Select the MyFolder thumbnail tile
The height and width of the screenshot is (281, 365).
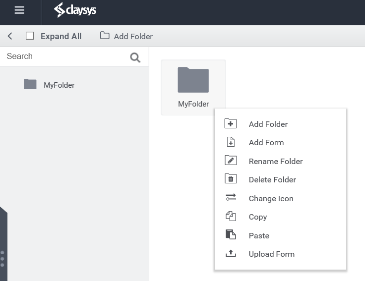tap(193, 87)
